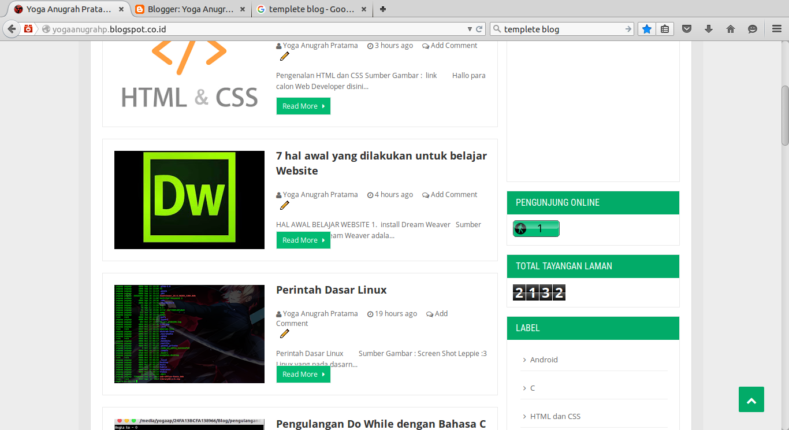Screen dimensions: 789x430
Task: Open the bookmarks list icon
Action: point(665,29)
